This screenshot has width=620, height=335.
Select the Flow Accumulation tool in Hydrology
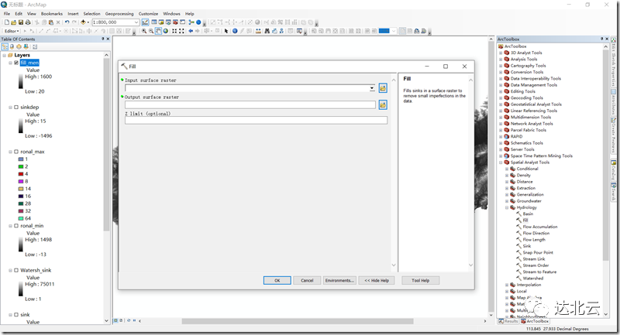(540, 227)
